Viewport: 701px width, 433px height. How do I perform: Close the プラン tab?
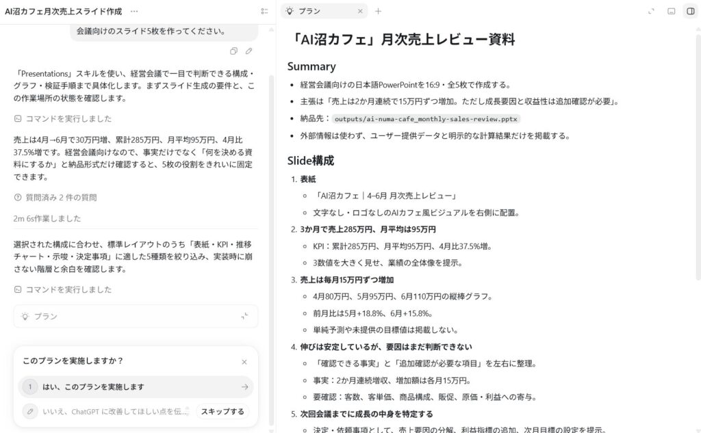360,11
